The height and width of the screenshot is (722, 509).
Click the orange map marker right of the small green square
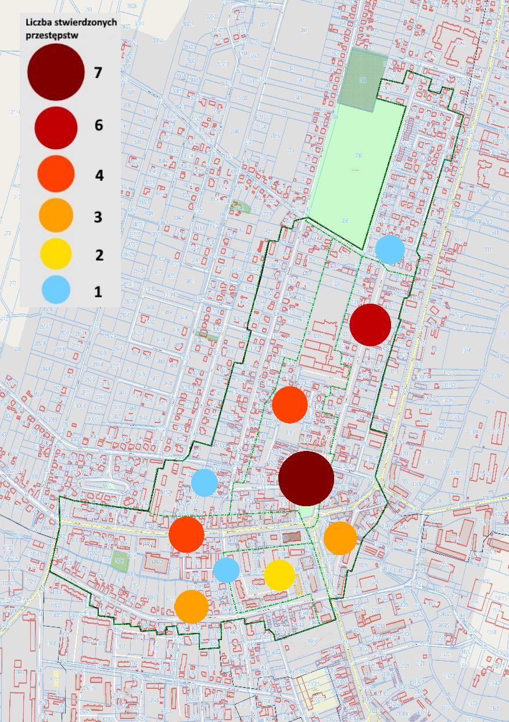pyautogui.click(x=340, y=538)
